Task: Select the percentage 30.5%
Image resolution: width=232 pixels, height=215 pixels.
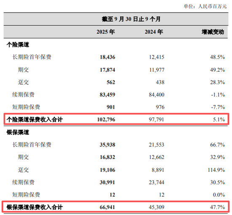Action: (217, 182)
